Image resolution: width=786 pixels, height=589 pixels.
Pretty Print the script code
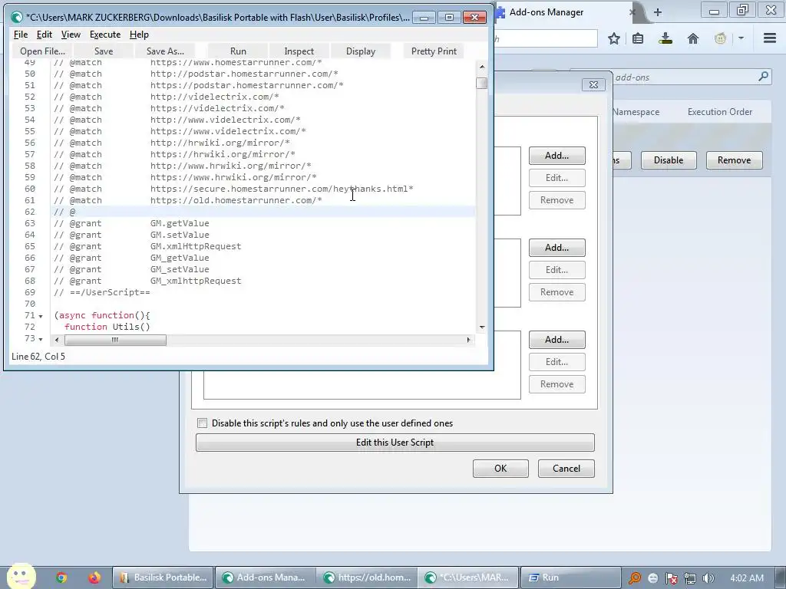tap(434, 51)
